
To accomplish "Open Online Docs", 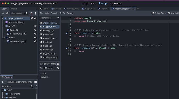I will [x=159, y=13].
